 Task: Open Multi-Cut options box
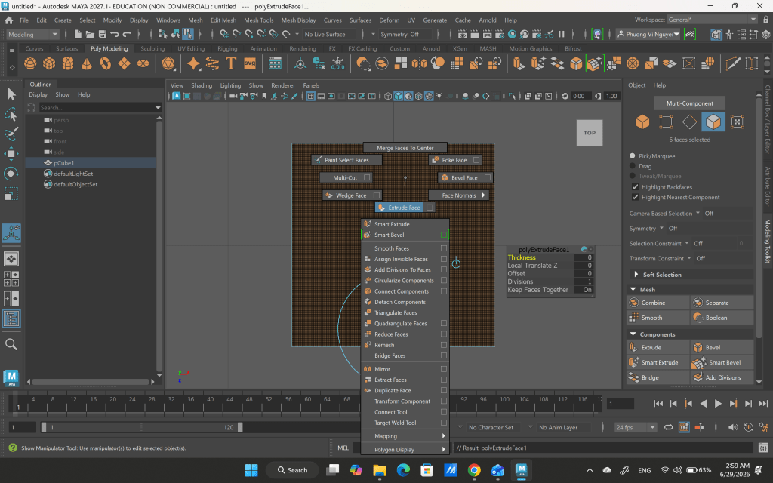tap(367, 177)
